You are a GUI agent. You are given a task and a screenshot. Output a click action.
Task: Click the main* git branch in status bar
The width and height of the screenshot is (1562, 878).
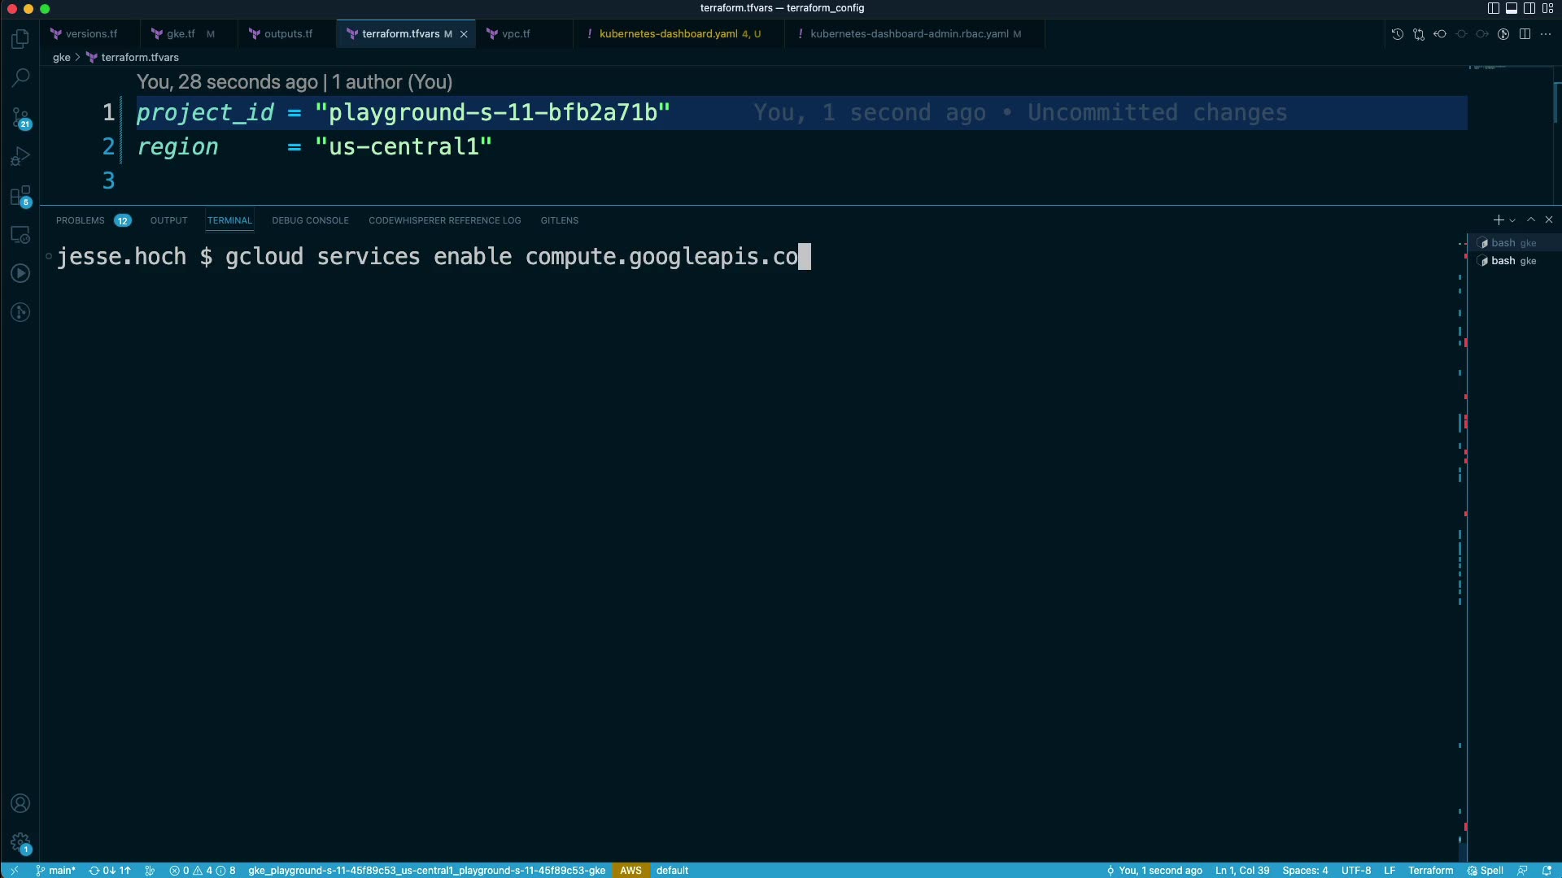tap(56, 870)
